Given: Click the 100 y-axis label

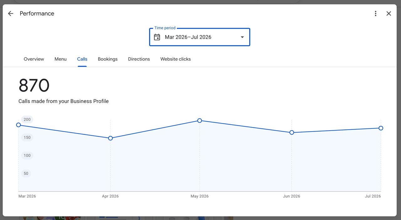Looking at the screenshot, I should [27, 155].
